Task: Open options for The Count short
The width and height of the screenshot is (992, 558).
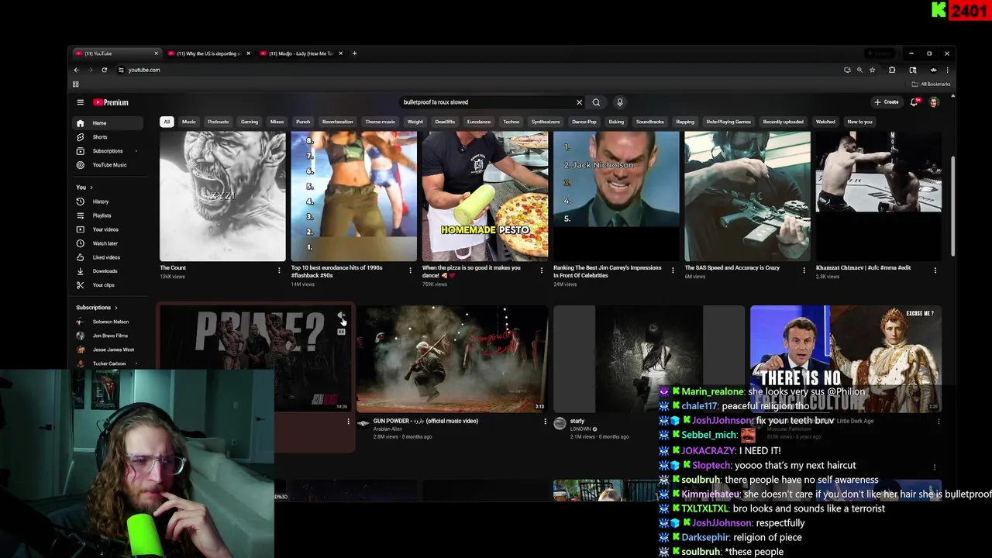Action: (x=279, y=270)
